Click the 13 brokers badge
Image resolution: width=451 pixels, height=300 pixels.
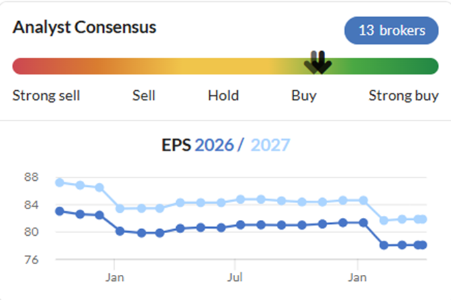(391, 30)
